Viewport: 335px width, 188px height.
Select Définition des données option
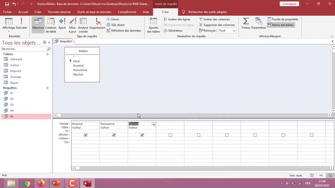pyautogui.click(x=124, y=30)
